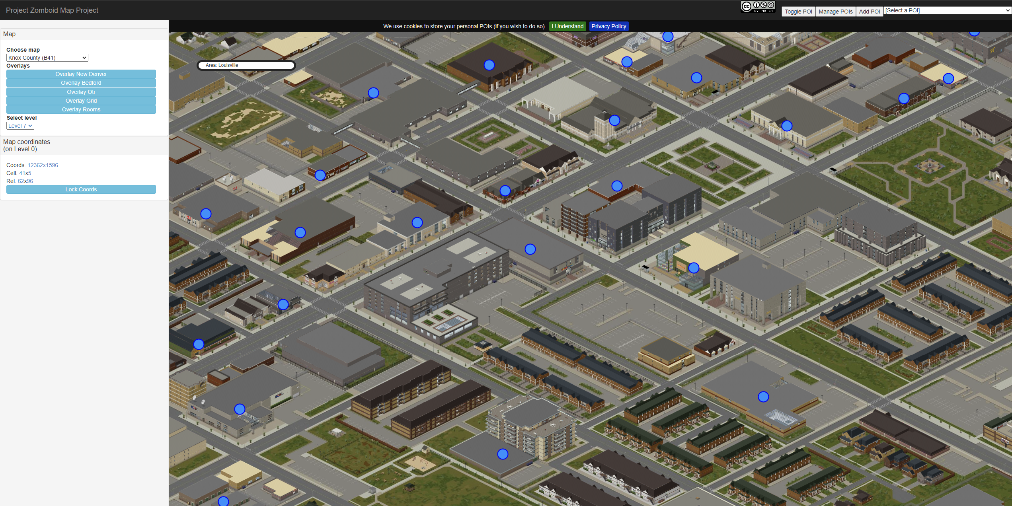Open the Creative Commons license icon

758,7
